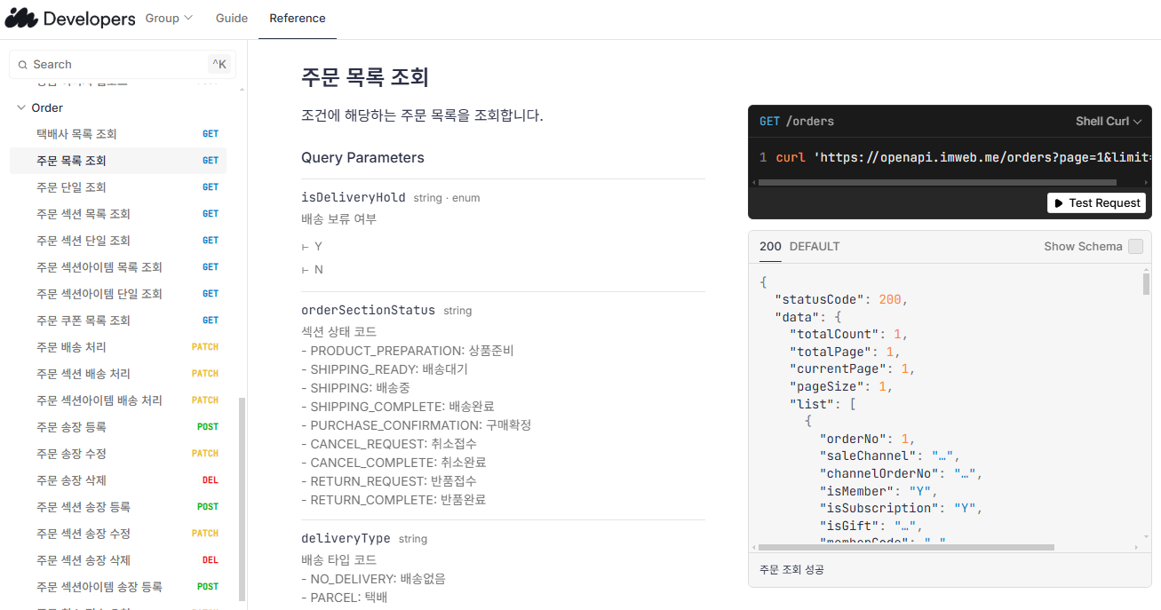Click the orderSectionStatus parameter name

tap(369, 310)
